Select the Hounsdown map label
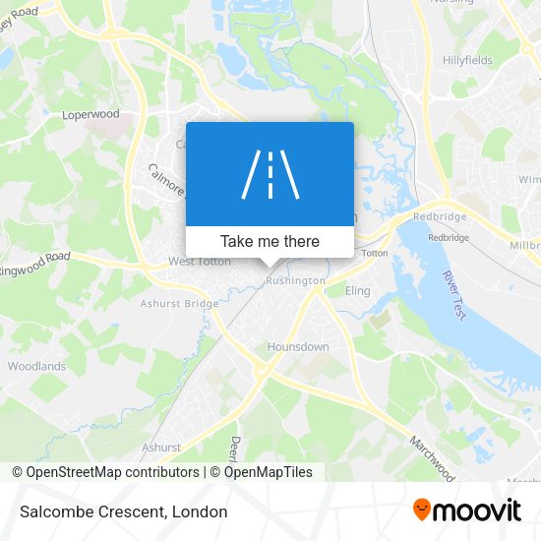541x541 pixels. pos(298,347)
